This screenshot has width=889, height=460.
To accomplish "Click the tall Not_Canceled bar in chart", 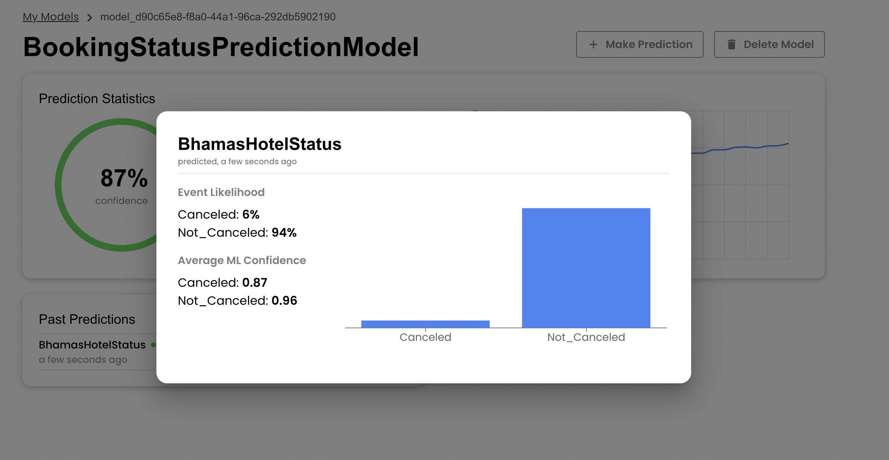I will click(x=586, y=268).
